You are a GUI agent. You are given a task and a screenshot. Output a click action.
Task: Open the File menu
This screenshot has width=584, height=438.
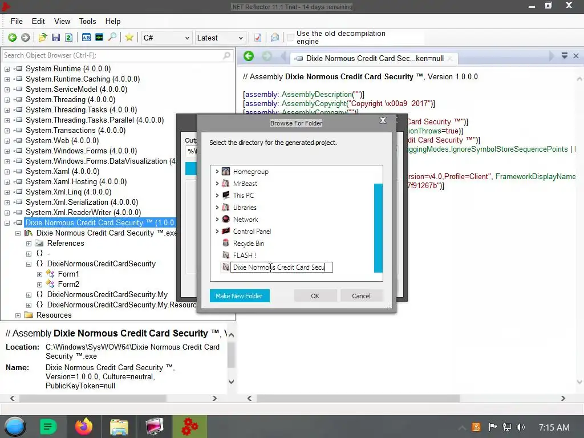coord(17,21)
